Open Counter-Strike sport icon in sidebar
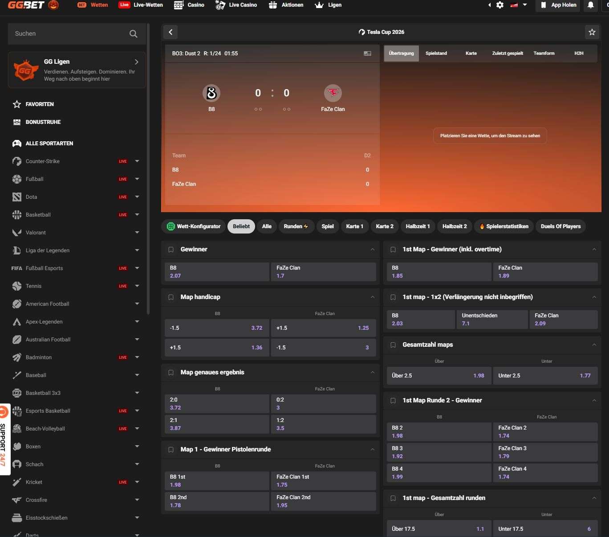The height and width of the screenshot is (537, 609). [x=17, y=161]
